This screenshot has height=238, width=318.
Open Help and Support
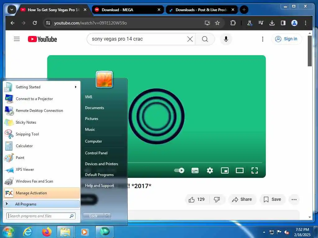pyautogui.click(x=99, y=186)
